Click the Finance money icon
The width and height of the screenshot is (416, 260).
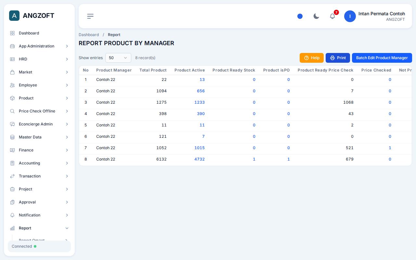(x=12, y=150)
